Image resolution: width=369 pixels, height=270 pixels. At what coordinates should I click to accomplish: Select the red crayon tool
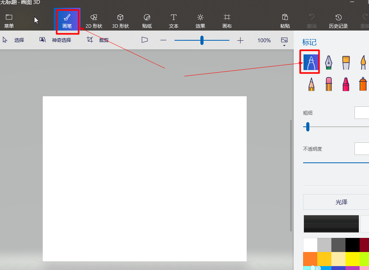point(346,84)
